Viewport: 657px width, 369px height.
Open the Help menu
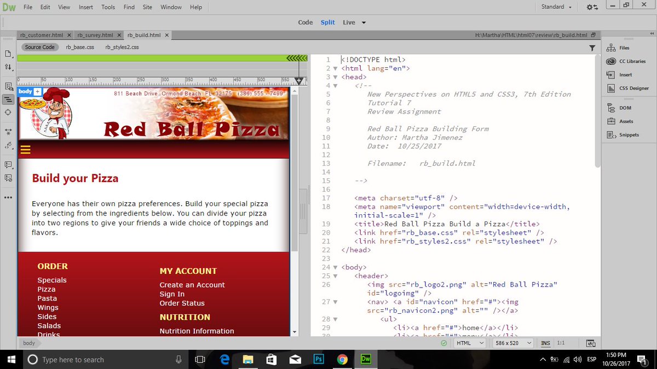tap(196, 7)
